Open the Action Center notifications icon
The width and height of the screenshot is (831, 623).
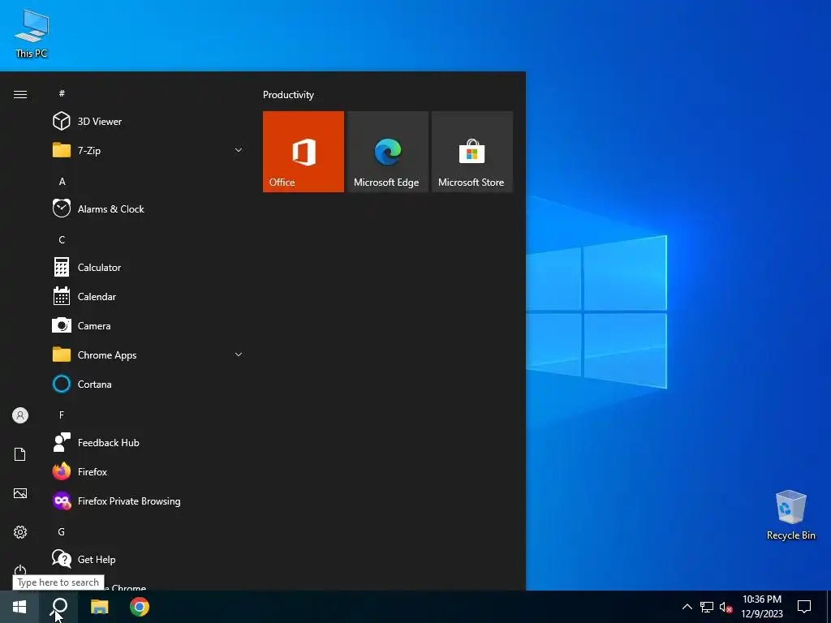[x=804, y=607]
